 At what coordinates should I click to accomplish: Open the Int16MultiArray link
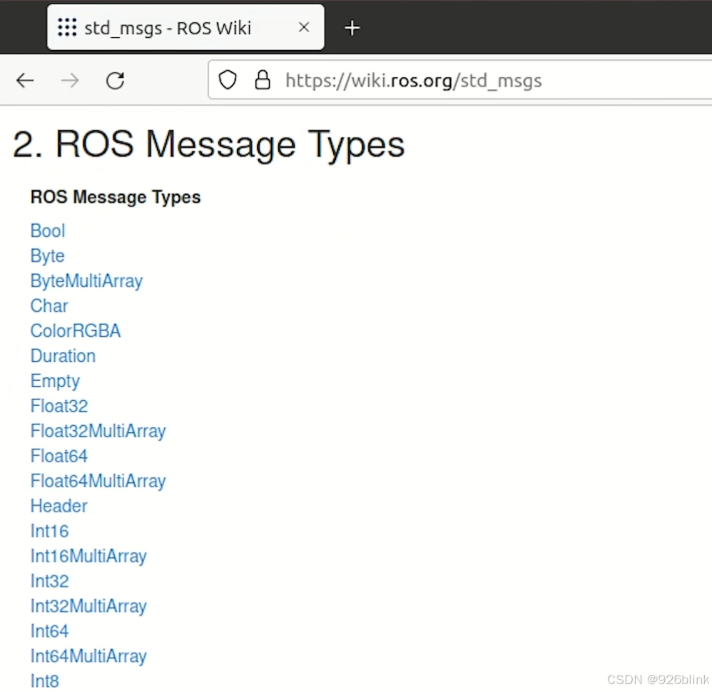[x=88, y=556]
